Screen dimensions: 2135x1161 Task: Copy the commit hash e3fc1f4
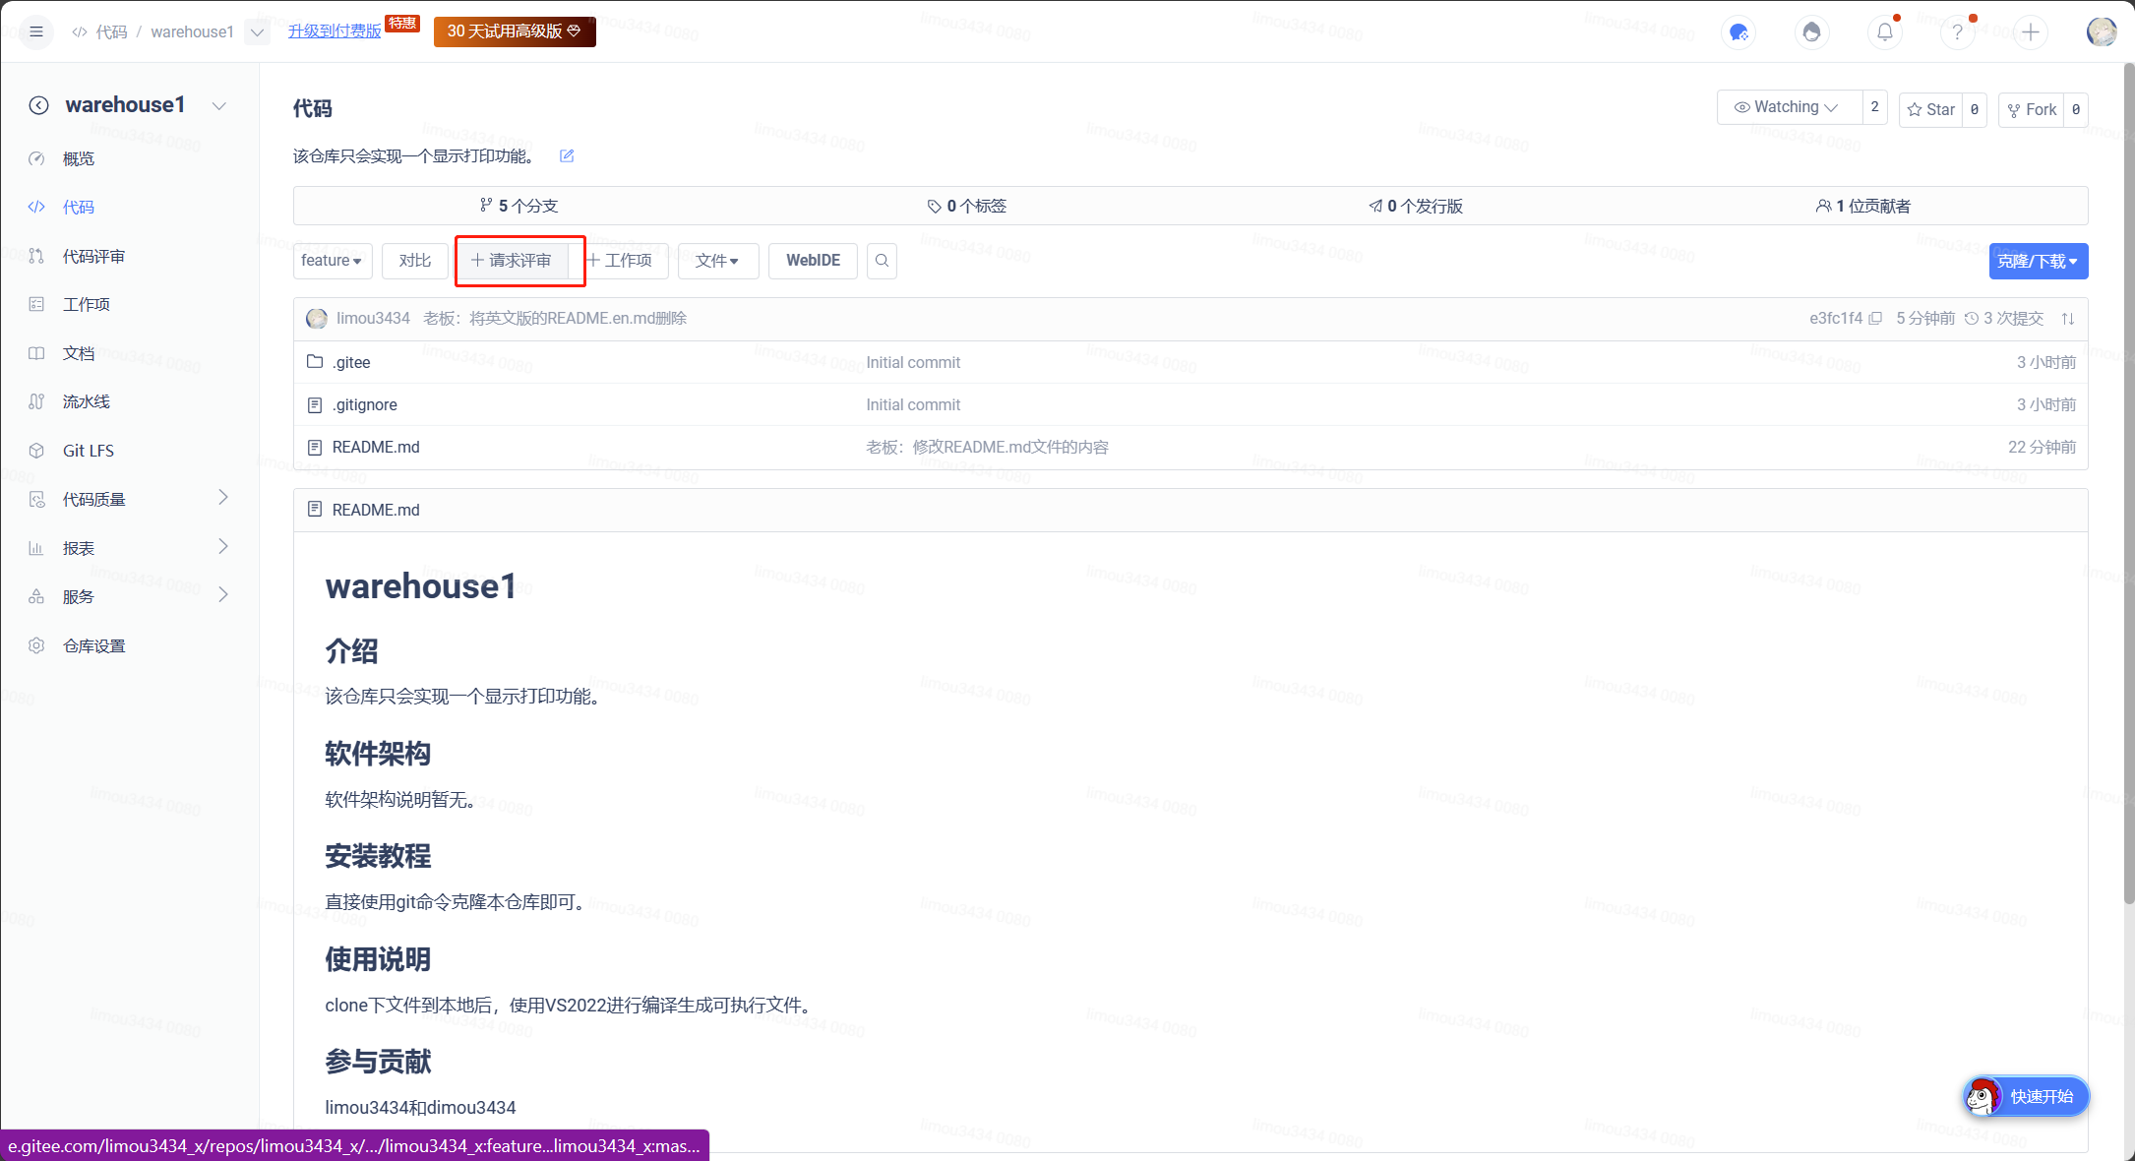1876,319
